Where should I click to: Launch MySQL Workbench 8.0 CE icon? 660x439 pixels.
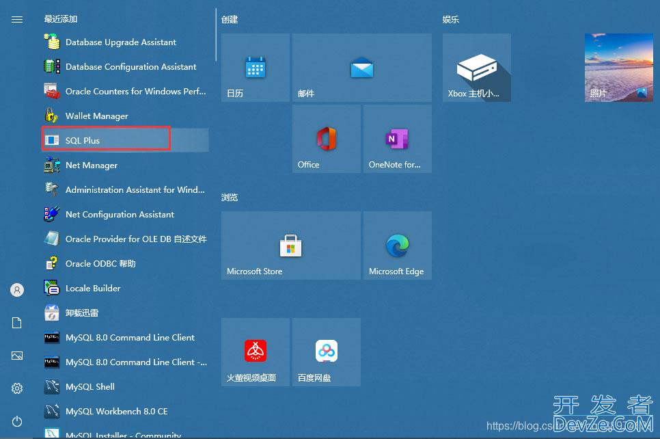click(x=52, y=411)
